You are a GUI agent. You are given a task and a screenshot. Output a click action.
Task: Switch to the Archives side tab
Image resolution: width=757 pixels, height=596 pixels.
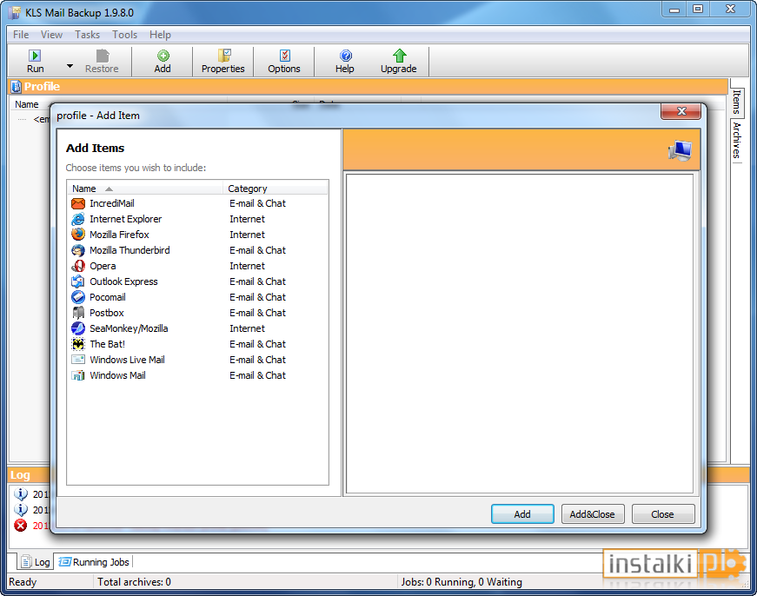[x=737, y=140]
